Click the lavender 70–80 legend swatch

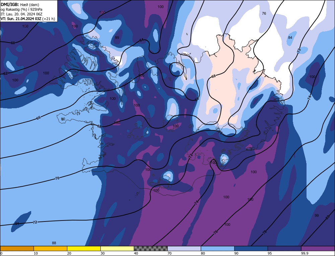(x=184, y=249)
